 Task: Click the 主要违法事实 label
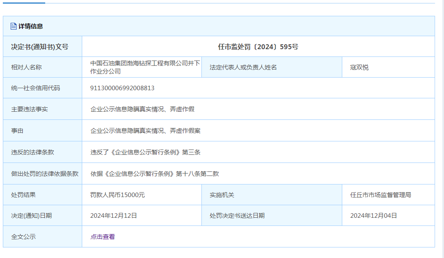pyautogui.click(x=29, y=109)
